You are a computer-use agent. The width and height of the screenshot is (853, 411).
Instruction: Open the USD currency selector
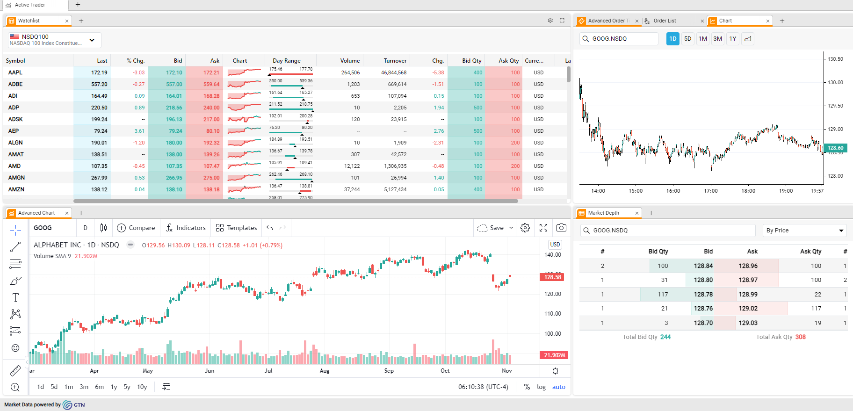coord(555,245)
